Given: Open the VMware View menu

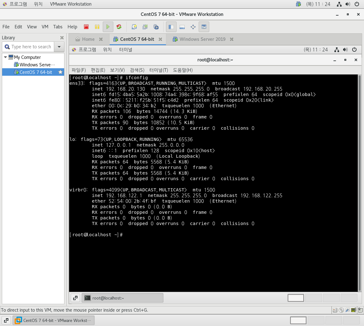Looking at the screenshot, I should [x=32, y=27].
